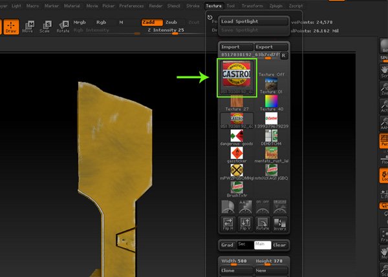The width and height of the screenshot is (388, 277).
Task: Toggle the M material mode
Action: tap(122, 22)
